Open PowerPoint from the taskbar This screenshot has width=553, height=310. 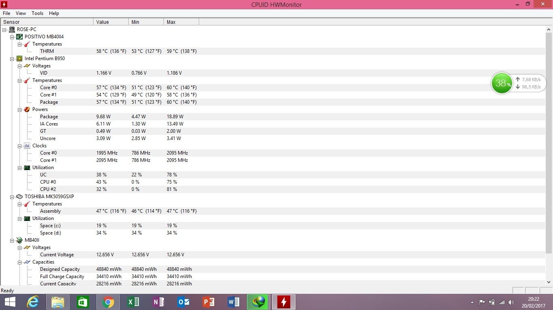click(x=208, y=302)
